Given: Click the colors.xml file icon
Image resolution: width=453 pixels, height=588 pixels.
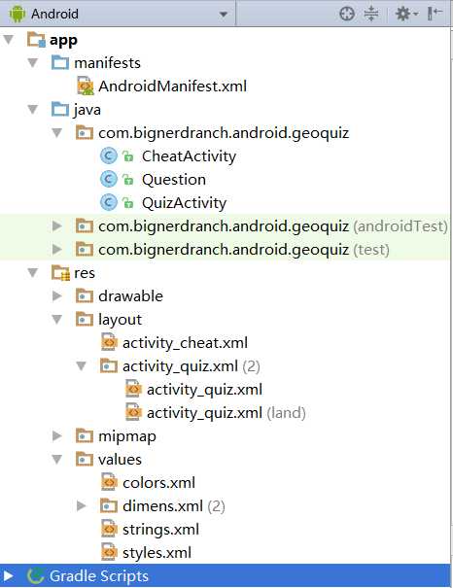Looking at the screenshot, I should coord(109,482).
